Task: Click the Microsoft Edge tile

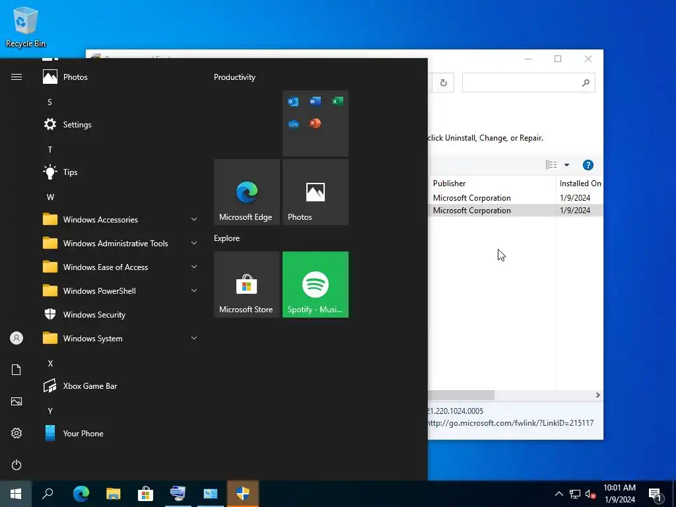Action: pyautogui.click(x=247, y=192)
